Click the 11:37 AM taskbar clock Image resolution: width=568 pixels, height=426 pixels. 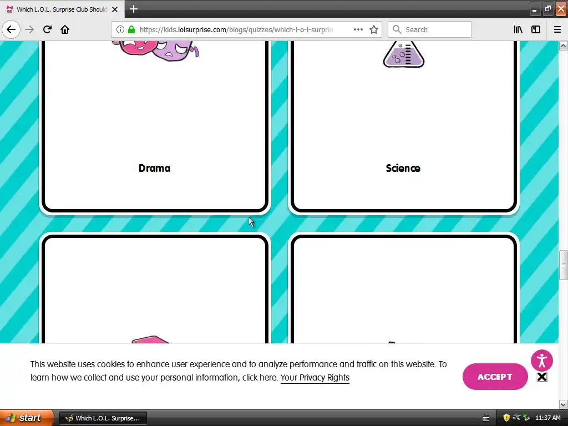tap(547, 418)
